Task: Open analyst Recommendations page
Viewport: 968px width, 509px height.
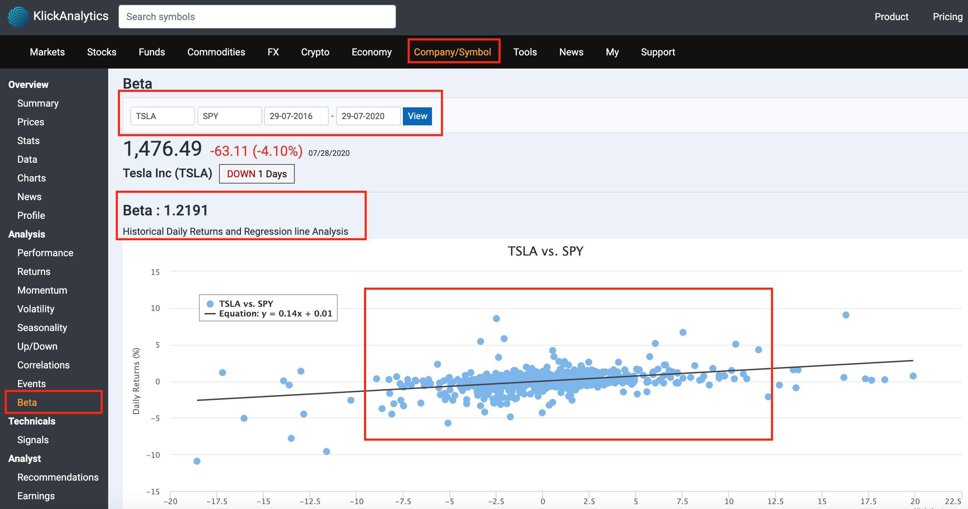Action: tap(58, 477)
